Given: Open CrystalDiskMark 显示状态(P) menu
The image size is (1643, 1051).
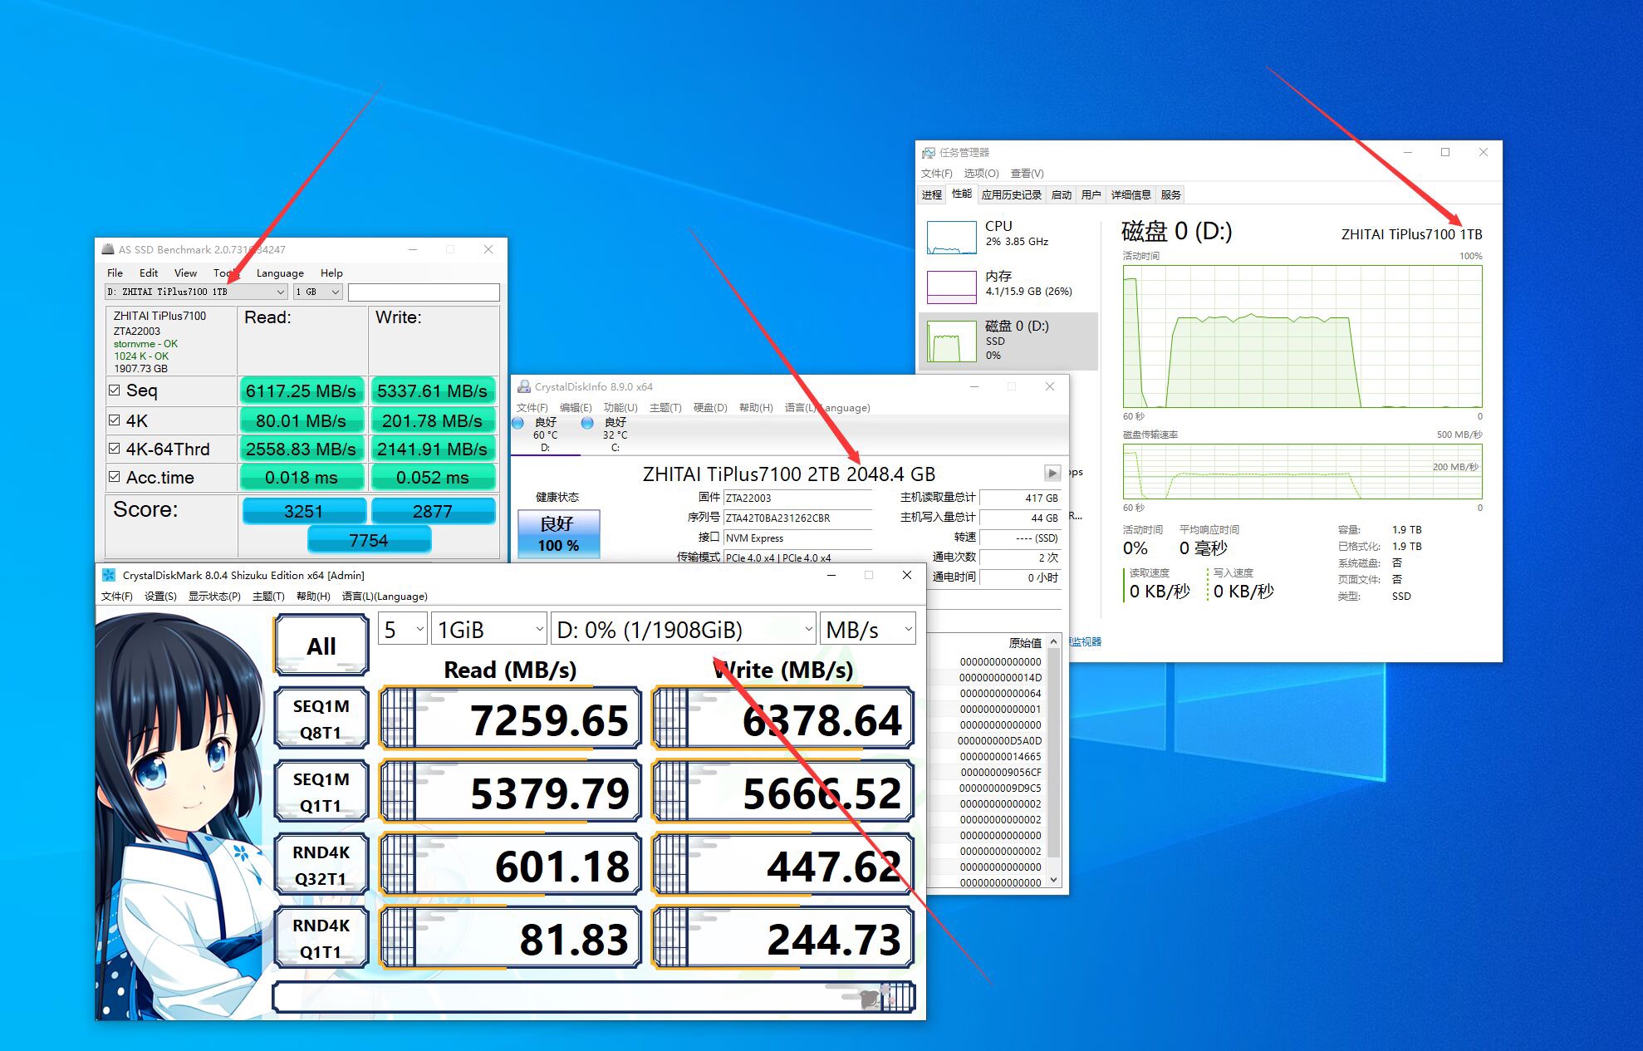Looking at the screenshot, I should coord(214,597).
